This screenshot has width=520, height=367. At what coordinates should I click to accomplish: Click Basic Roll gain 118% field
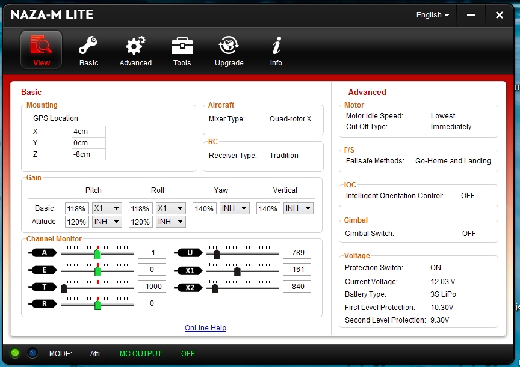(141, 208)
